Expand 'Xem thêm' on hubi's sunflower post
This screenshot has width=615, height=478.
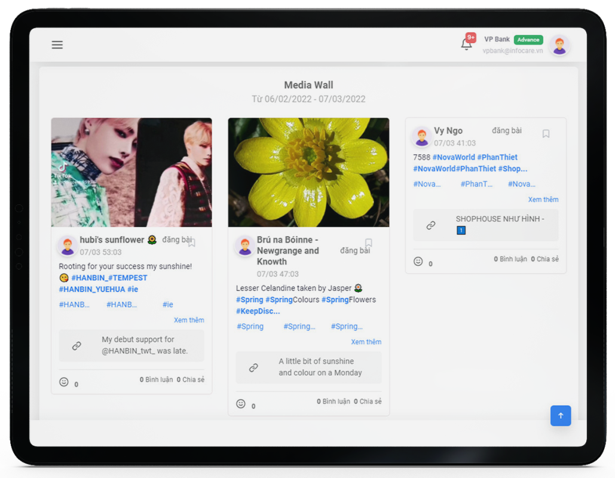click(x=189, y=320)
